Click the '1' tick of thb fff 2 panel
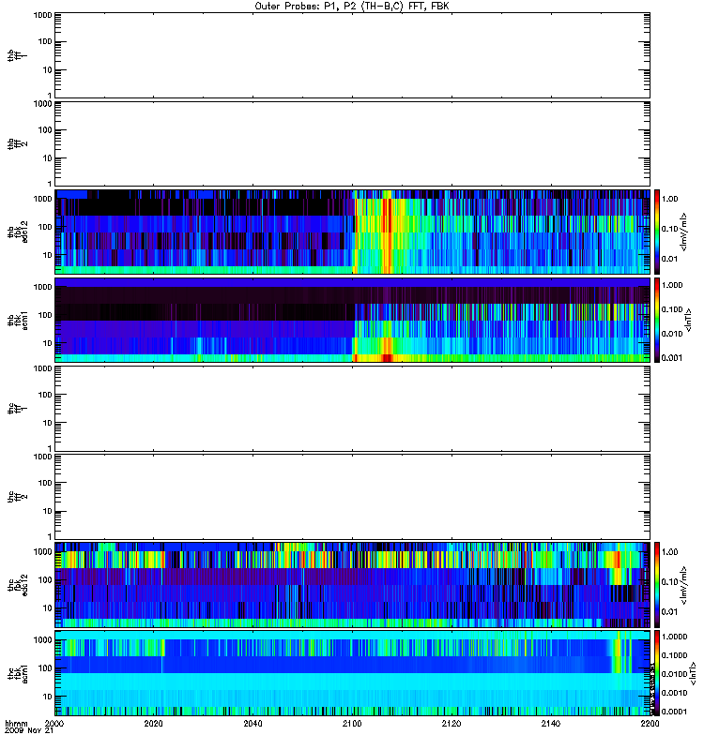The image size is (704, 750). tap(50, 184)
